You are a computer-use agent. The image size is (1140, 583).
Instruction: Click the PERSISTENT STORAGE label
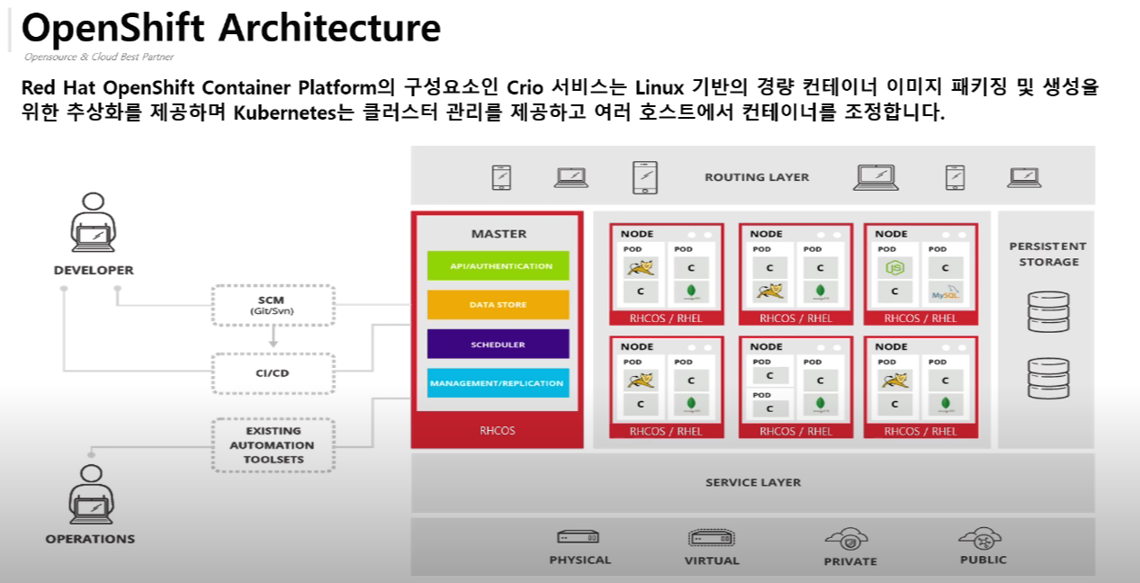(1048, 254)
